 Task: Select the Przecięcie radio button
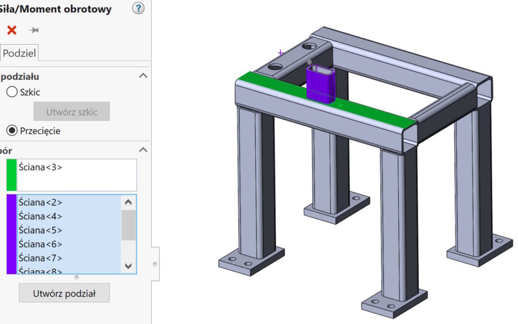click(12, 131)
